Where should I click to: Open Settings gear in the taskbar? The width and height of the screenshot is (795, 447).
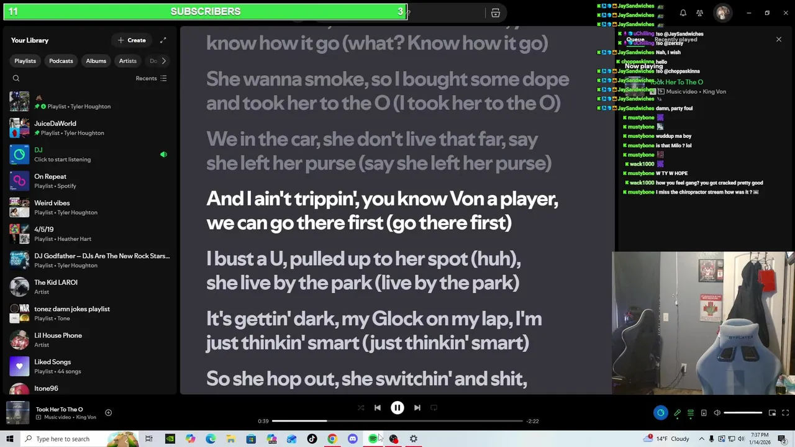tap(414, 439)
